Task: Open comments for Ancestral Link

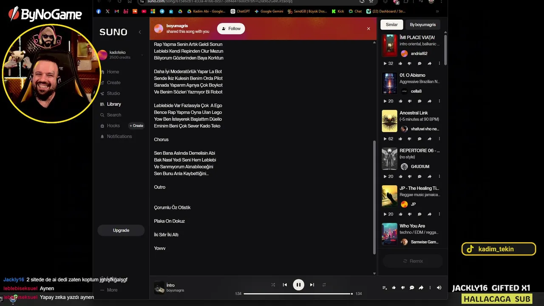Action: (x=419, y=139)
